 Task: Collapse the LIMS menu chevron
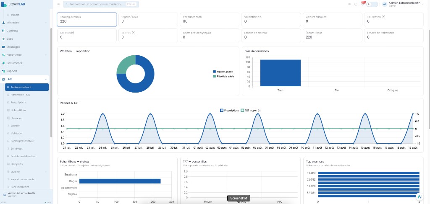46,79
